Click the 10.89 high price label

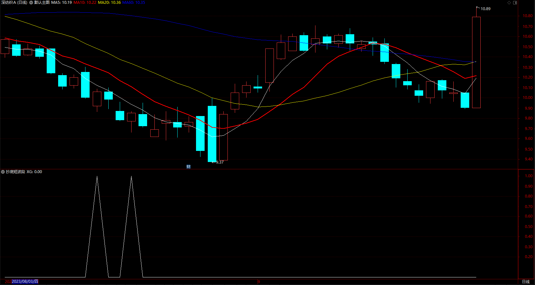coord(485,9)
